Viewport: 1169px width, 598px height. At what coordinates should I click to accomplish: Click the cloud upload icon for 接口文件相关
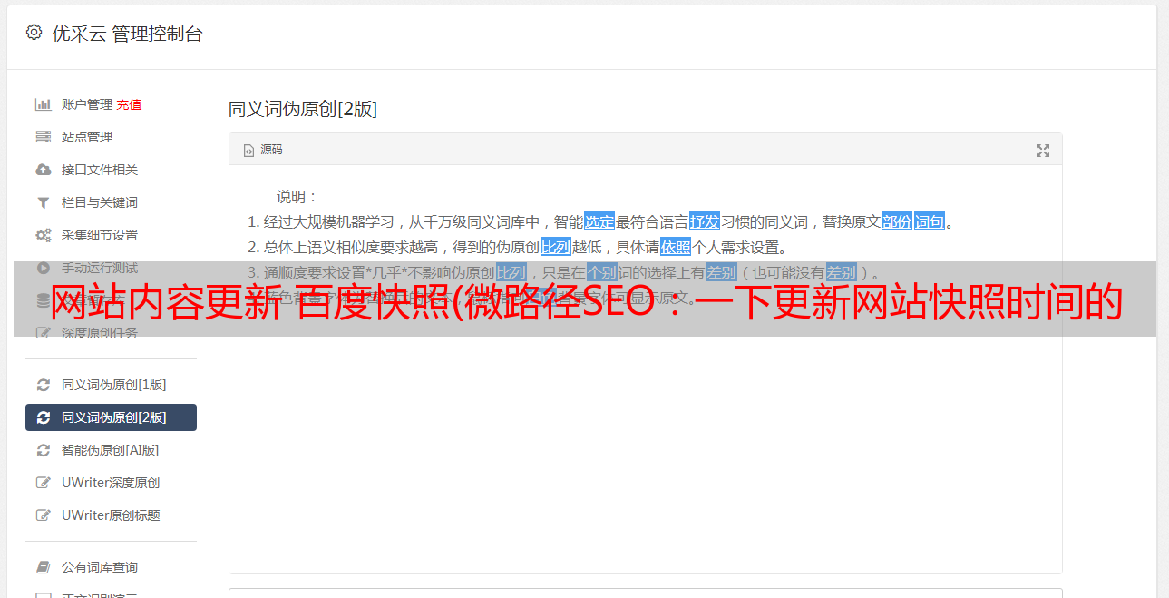[x=43, y=170]
